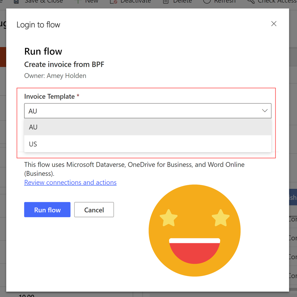This screenshot has width=297, height=297.
Task: Dismiss the Login to flow dialog
Action: pyautogui.click(x=274, y=23)
